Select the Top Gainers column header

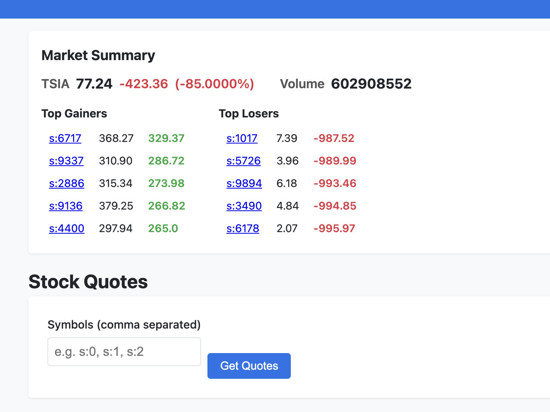74,113
